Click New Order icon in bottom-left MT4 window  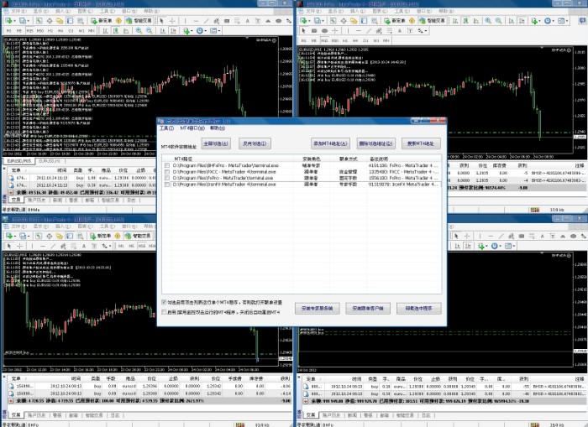click(101, 236)
